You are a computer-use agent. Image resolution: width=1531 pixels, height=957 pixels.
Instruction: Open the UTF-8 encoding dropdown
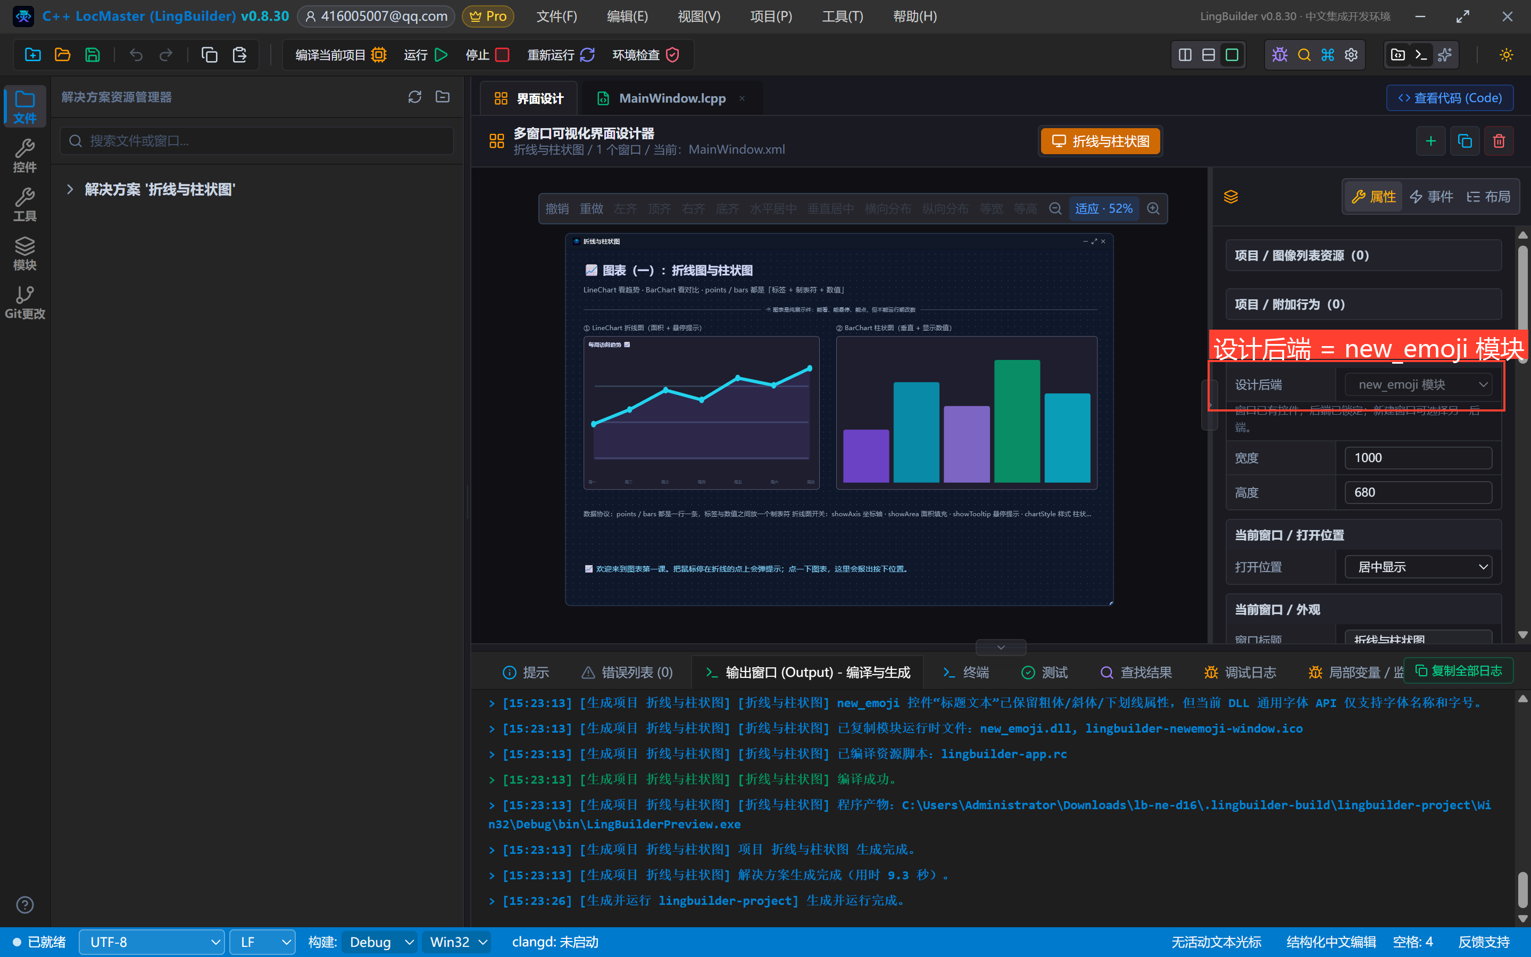[x=152, y=943]
